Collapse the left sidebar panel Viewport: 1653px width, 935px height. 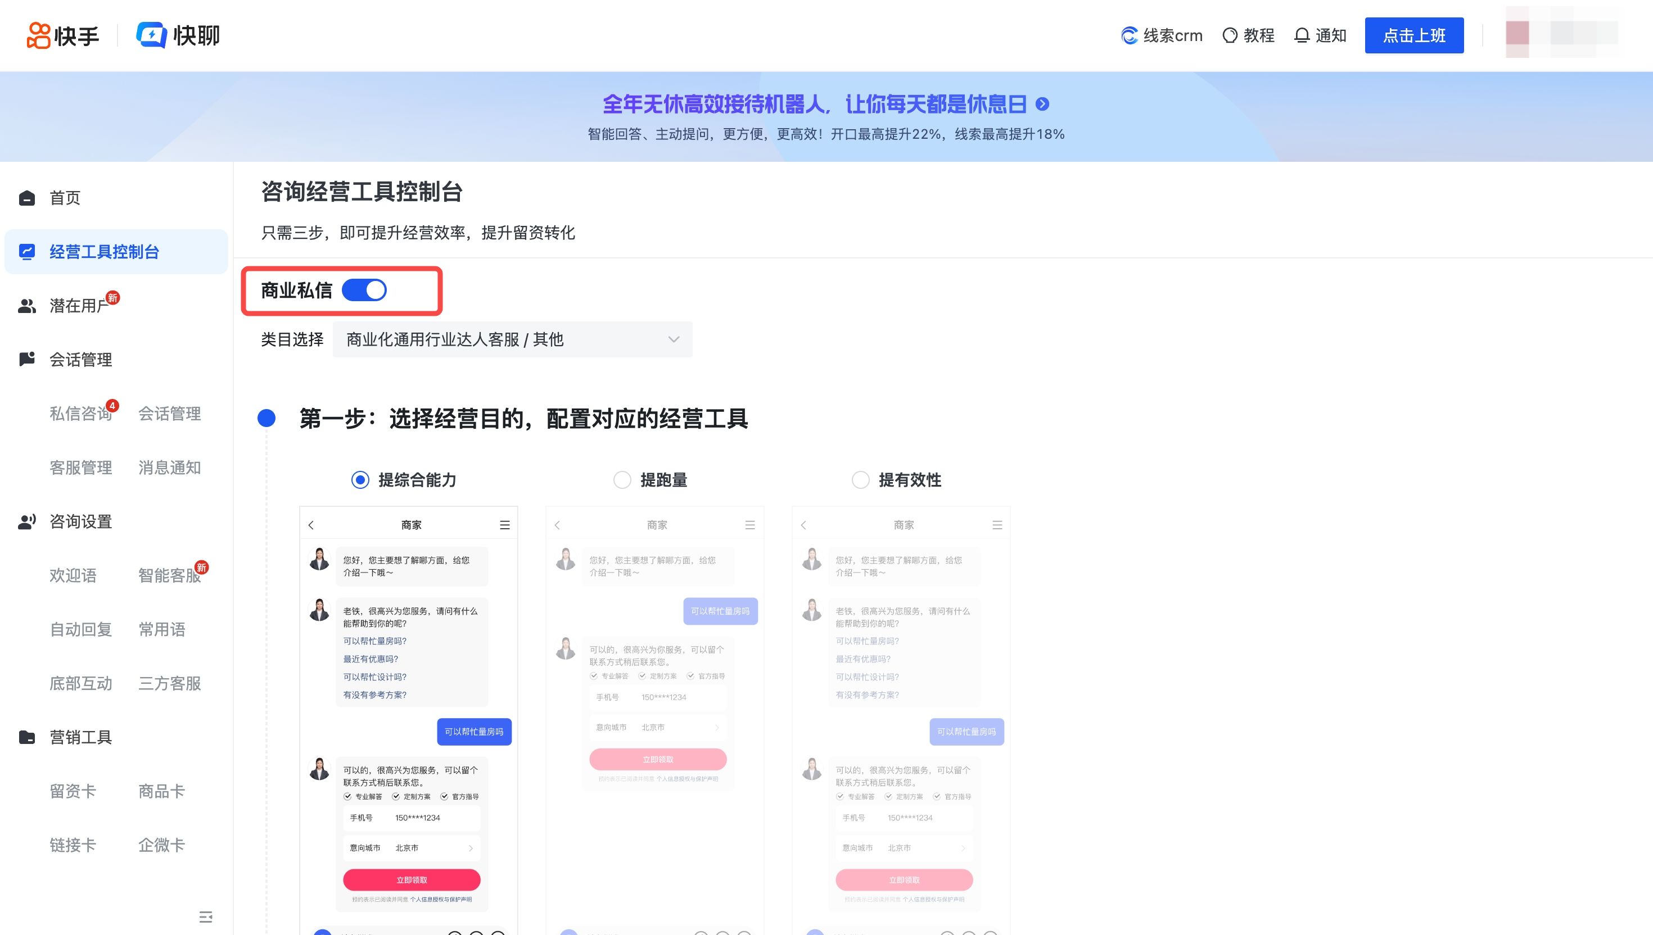[206, 916]
